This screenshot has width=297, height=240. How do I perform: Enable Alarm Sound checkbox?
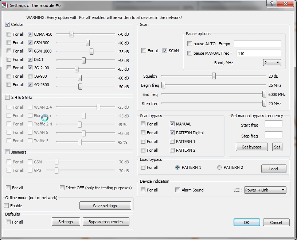(x=177, y=190)
